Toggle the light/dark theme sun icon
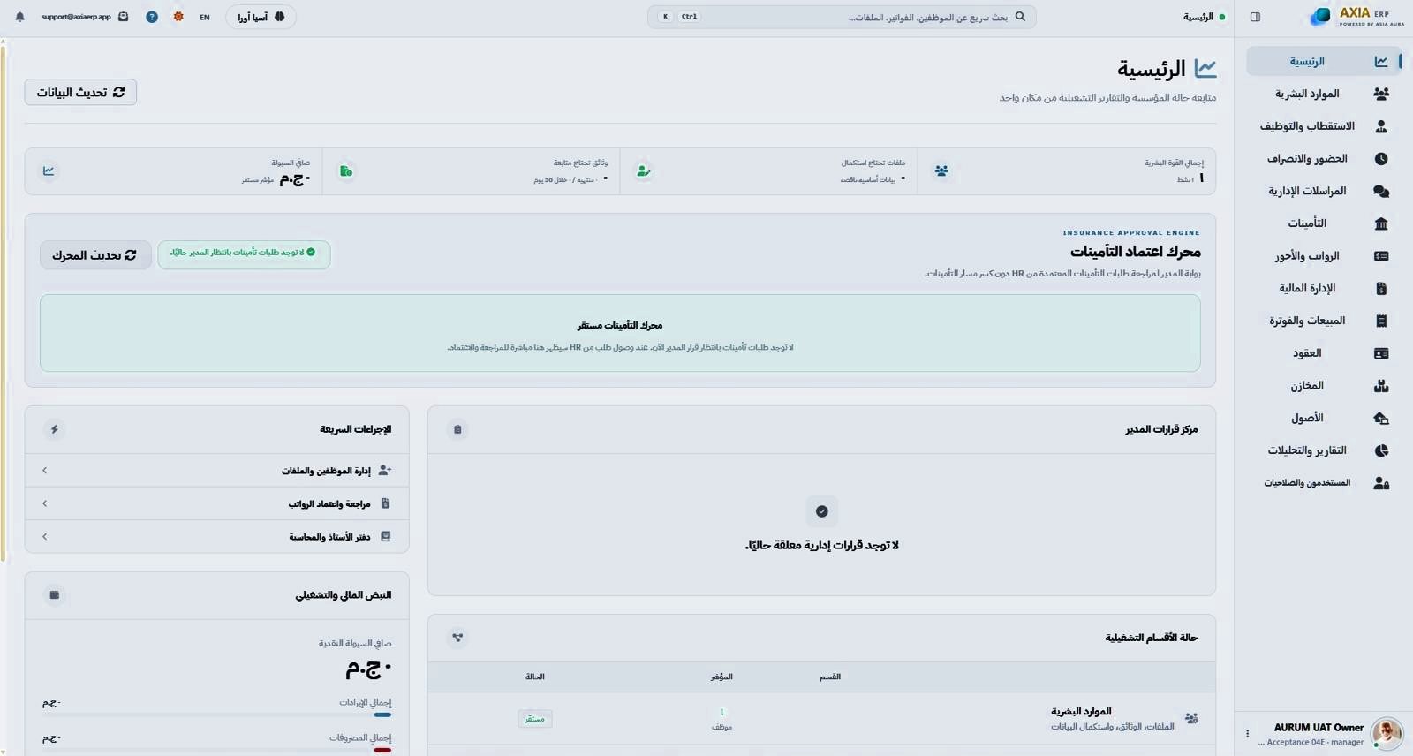Viewport: 1413px width, 756px height. click(x=178, y=17)
